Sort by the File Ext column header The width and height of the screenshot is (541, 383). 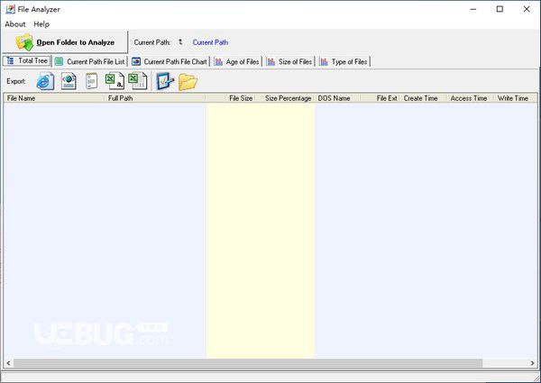tap(381, 98)
